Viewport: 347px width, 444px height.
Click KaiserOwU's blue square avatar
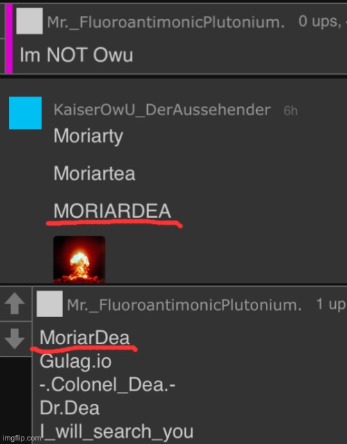coord(26,113)
